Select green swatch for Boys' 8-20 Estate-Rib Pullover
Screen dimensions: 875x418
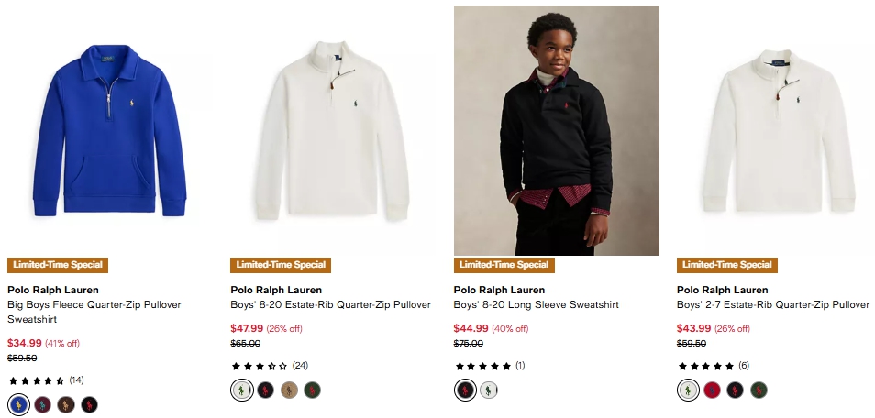coord(313,390)
